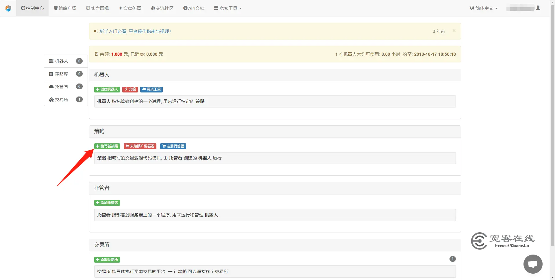The image size is (555, 280).
Task: Open the blue 调试工具 button
Action: tap(151, 89)
